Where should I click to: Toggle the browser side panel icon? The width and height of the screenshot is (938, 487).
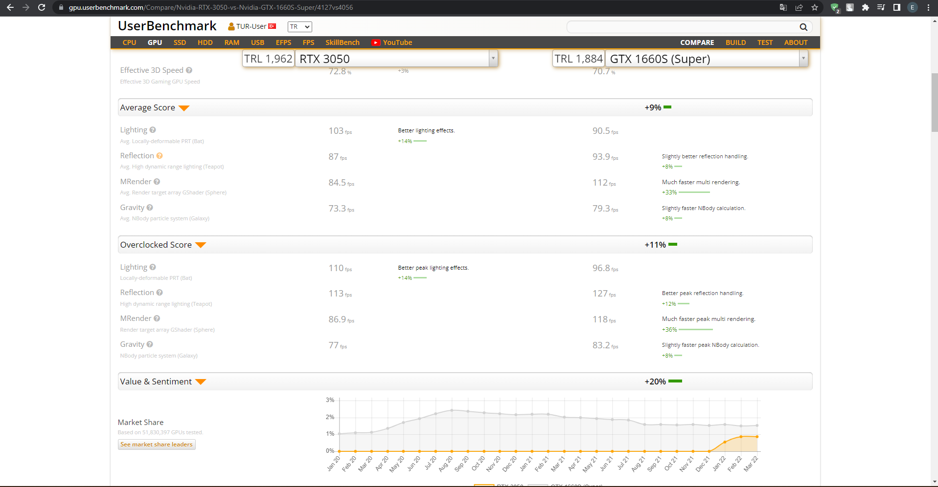[x=896, y=7]
